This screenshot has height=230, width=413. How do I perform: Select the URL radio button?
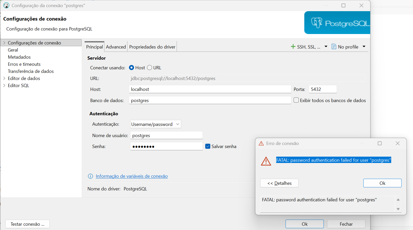(x=149, y=68)
